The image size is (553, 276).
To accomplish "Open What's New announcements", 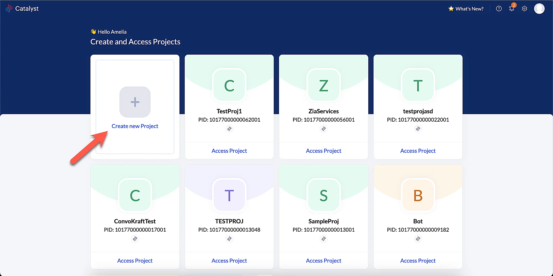I will coord(466,9).
